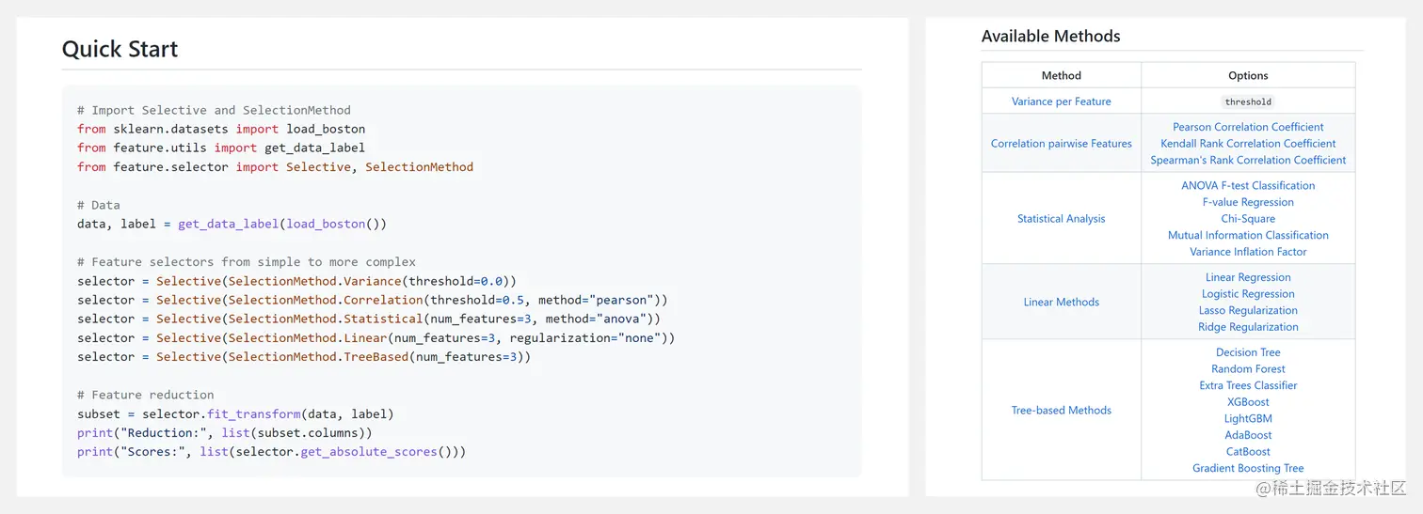The width and height of the screenshot is (1423, 514).
Task: Open the Ridge Regularization link
Action: [x=1248, y=327]
